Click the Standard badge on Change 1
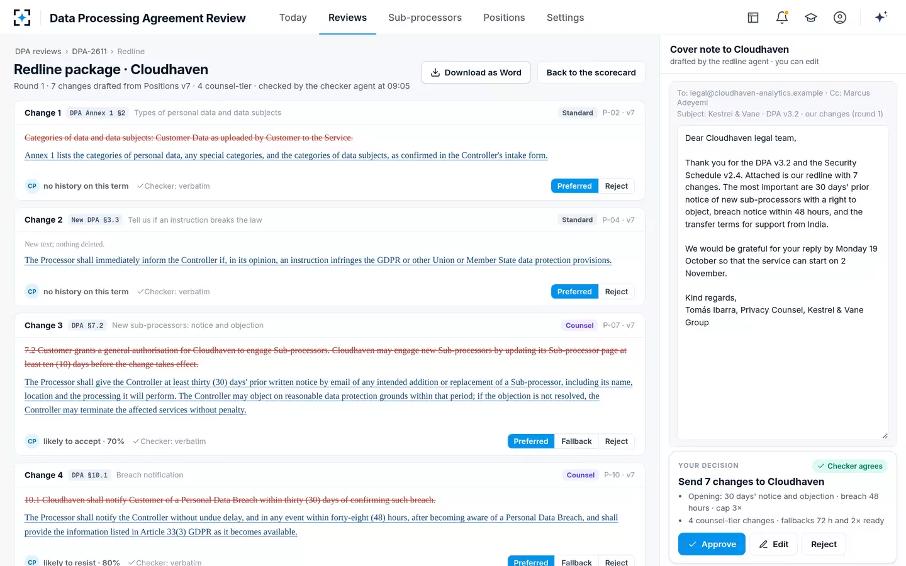Screen dimensions: 906x566 click(578, 113)
